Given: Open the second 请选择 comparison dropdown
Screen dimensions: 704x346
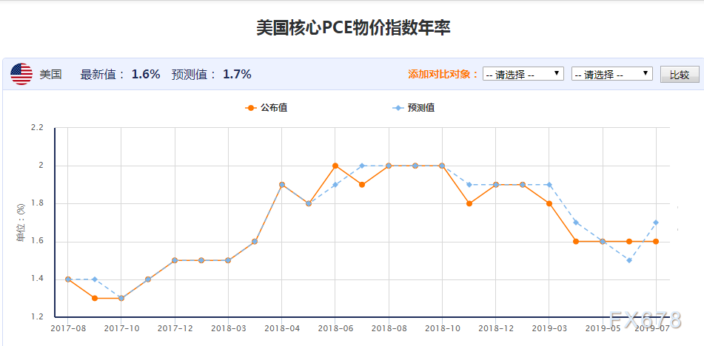Looking at the screenshot, I should coord(612,73).
